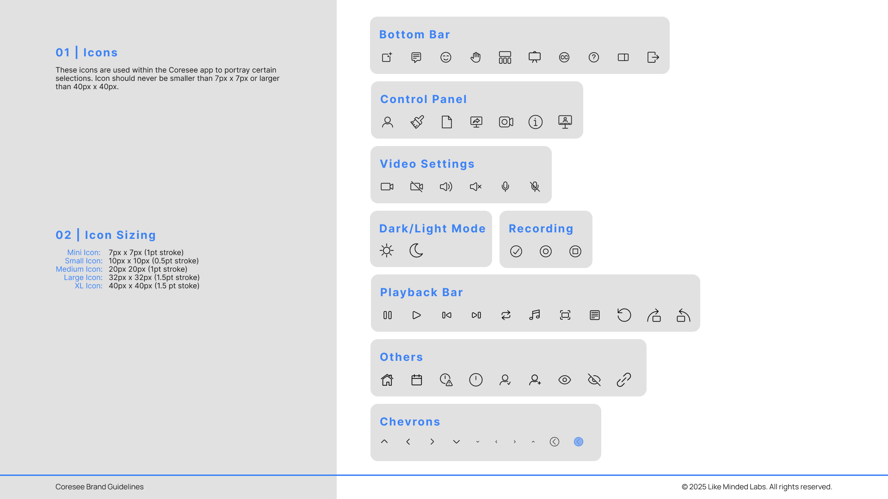Click the hidden eye slash icon
The image size is (888, 499).
click(x=594, y=380)
